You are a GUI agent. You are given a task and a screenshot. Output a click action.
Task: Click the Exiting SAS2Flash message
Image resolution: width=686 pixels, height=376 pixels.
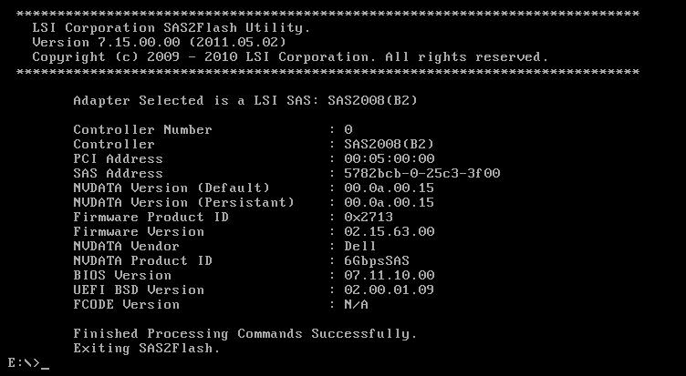[147, 349]
